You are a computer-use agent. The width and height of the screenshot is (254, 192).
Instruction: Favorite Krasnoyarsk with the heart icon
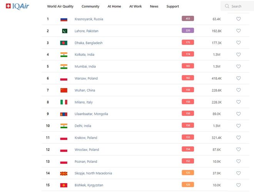tap(238, 19)
